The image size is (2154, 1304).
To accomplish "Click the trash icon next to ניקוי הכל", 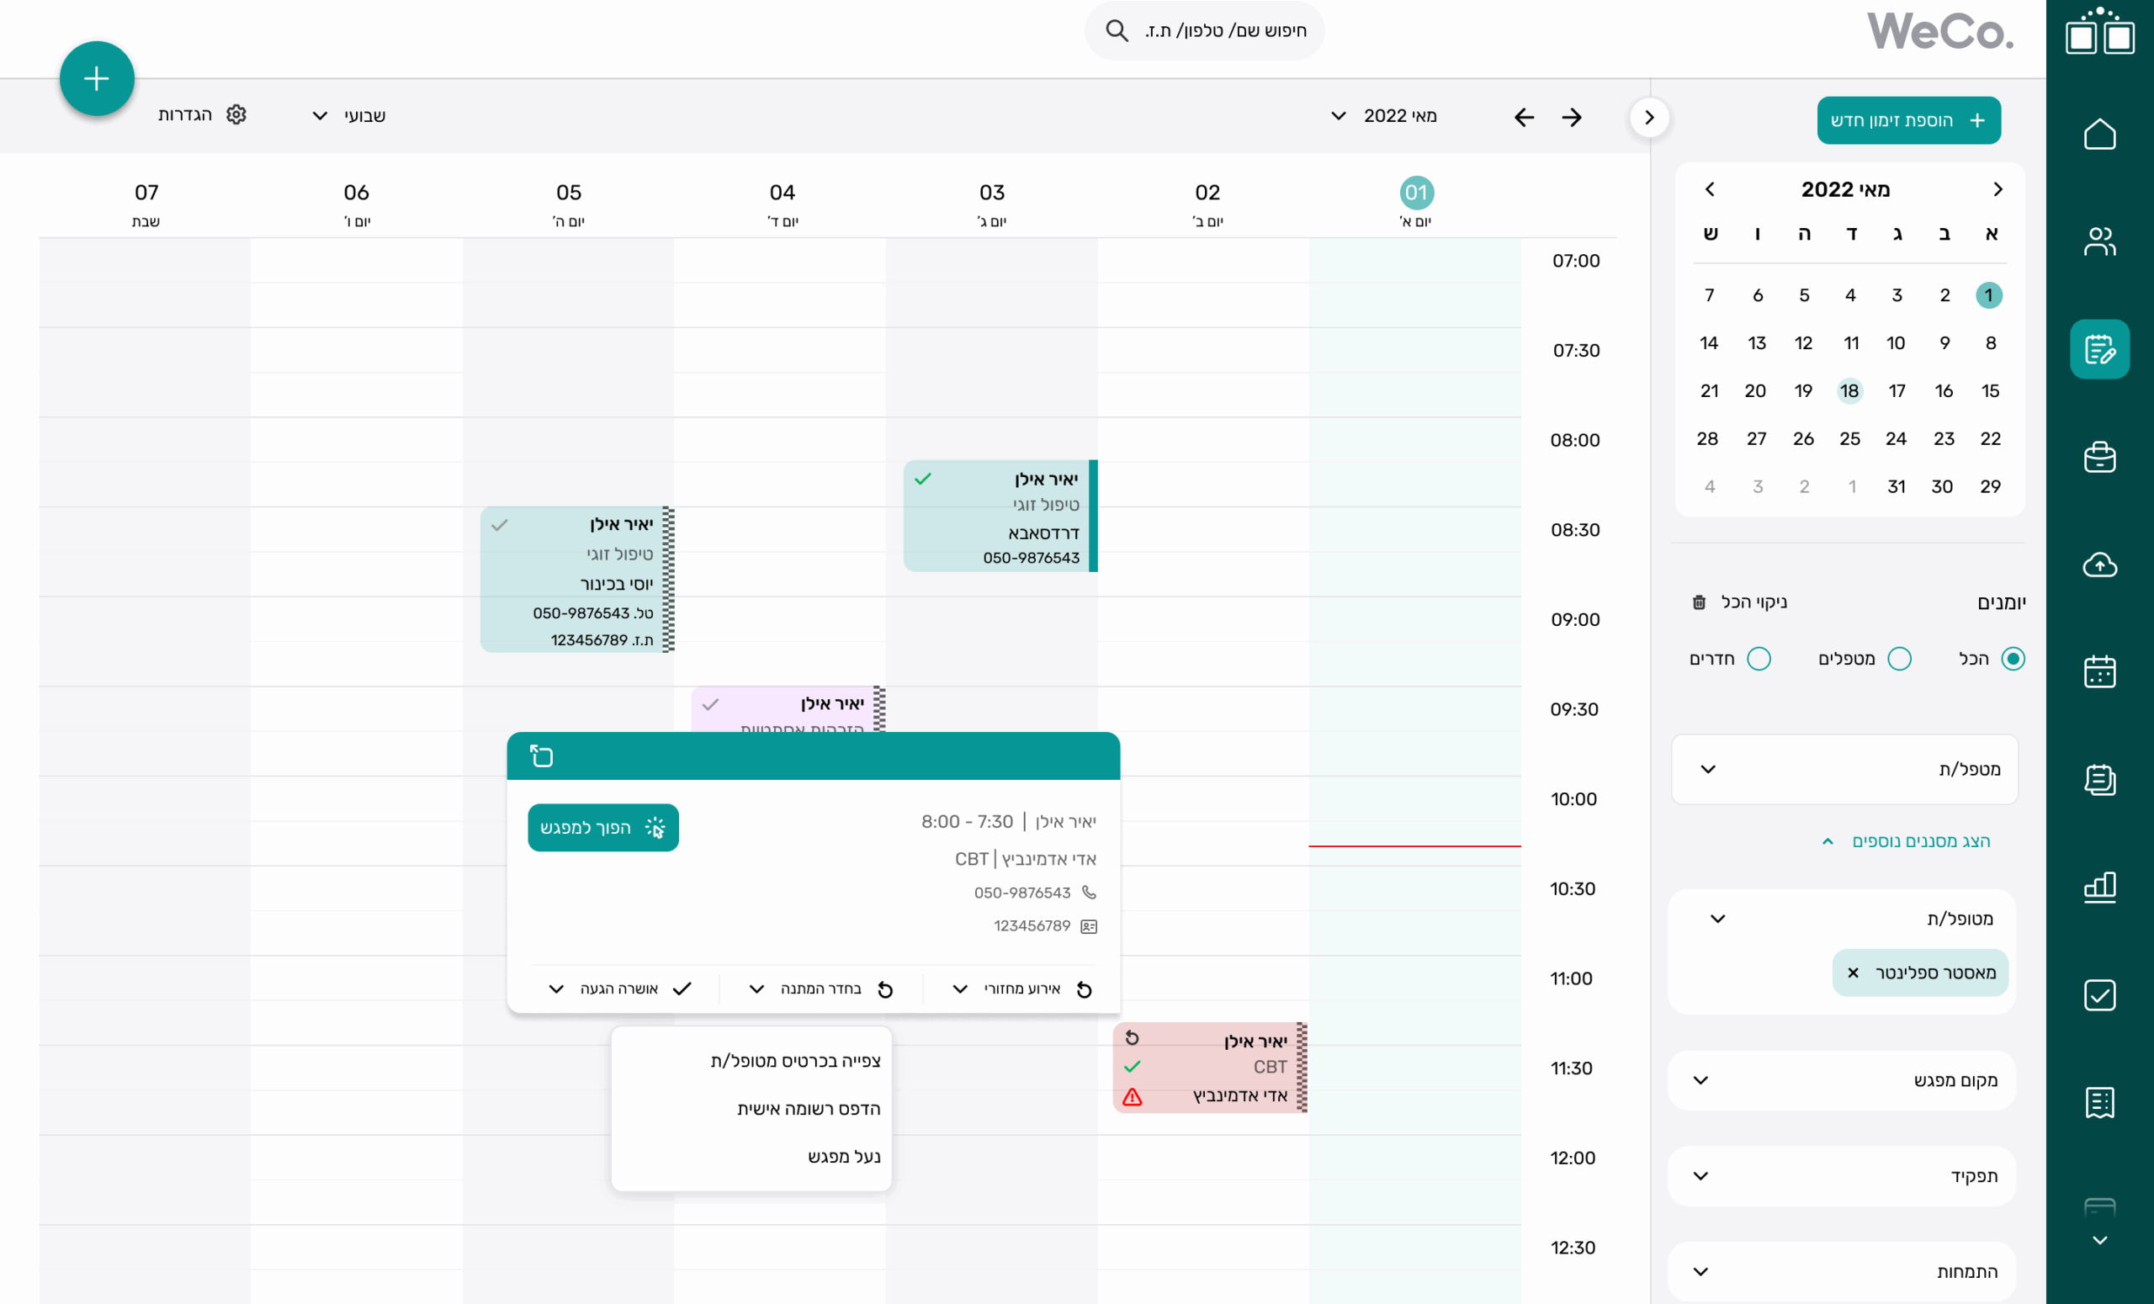I will [x=1699, y=602].
